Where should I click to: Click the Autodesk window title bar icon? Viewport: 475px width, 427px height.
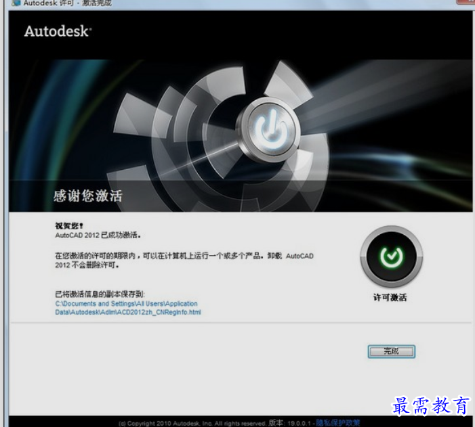click(16, 3)
